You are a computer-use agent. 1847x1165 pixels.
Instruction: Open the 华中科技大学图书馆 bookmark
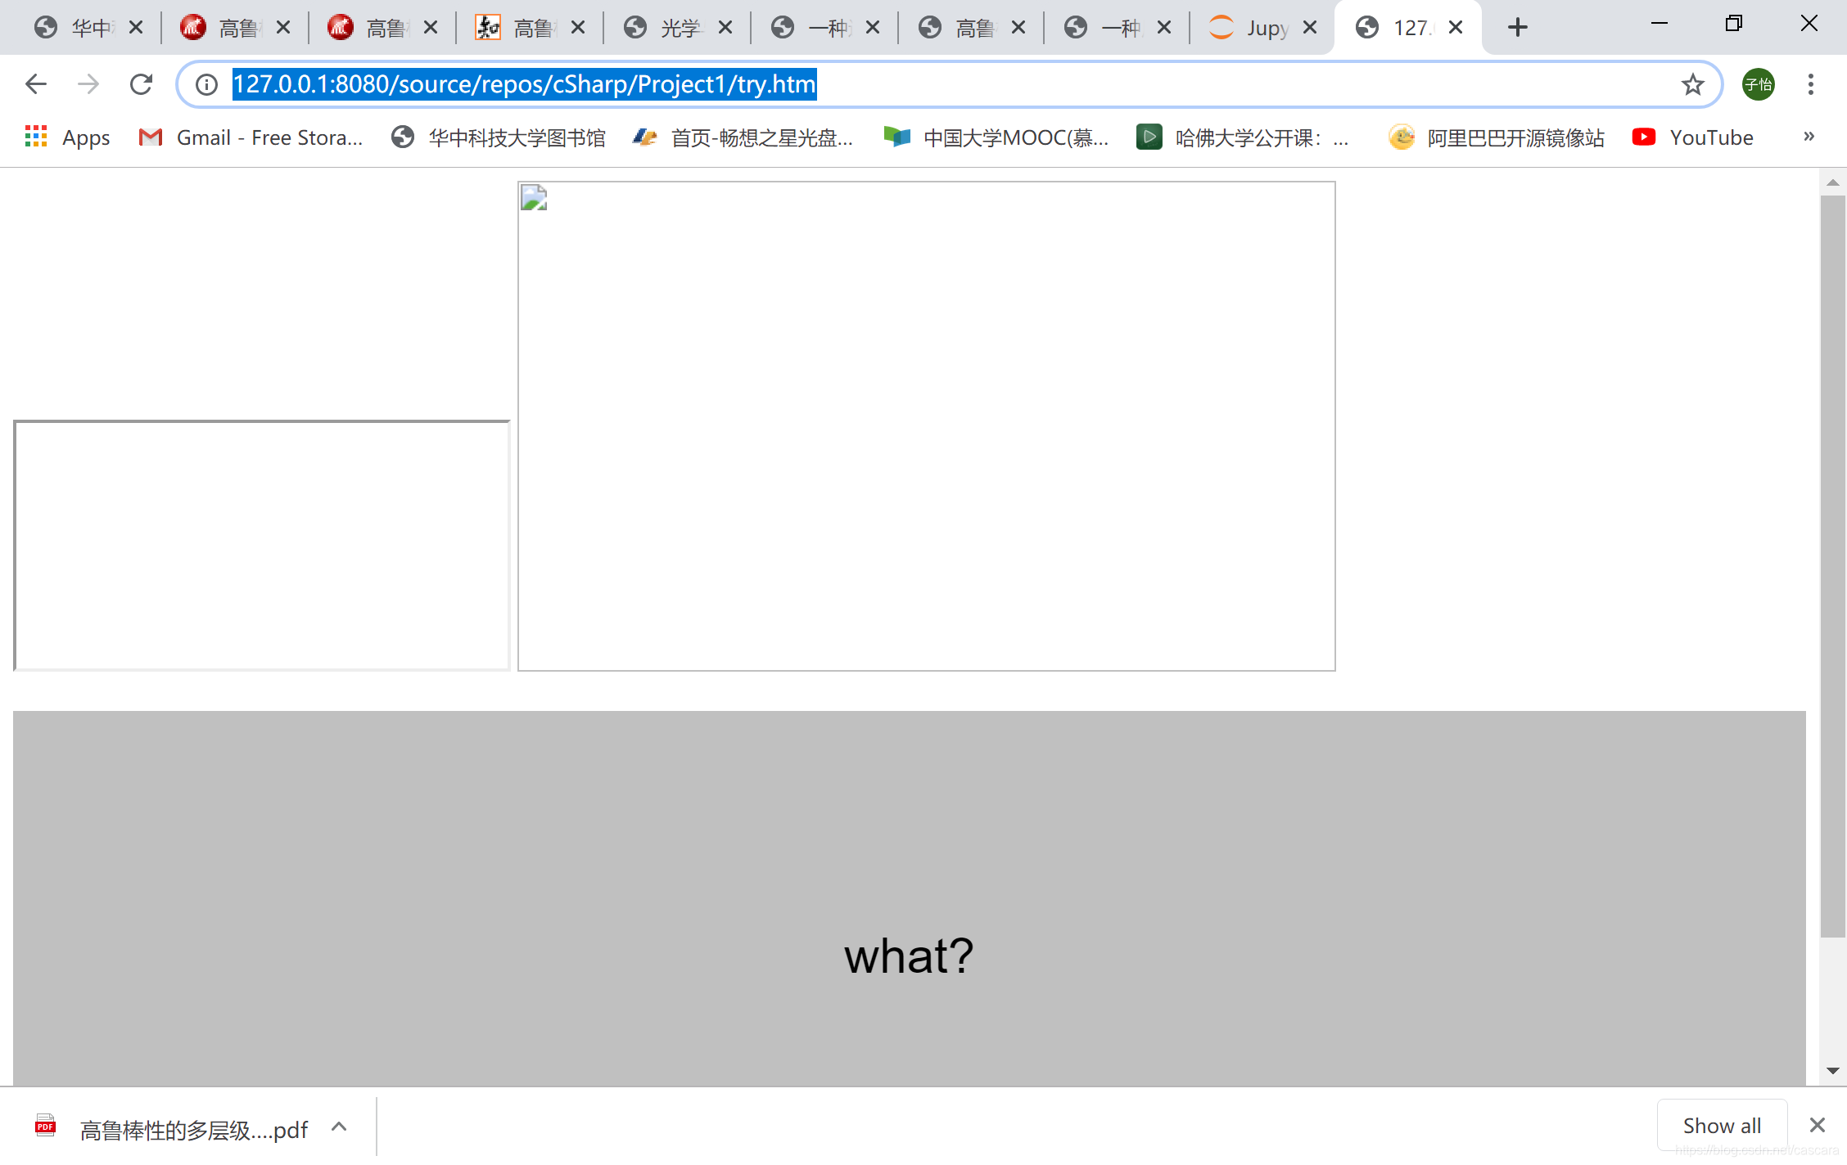[499, 137]
